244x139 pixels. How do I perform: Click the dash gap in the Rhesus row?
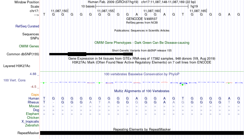(x=53, y=102)
